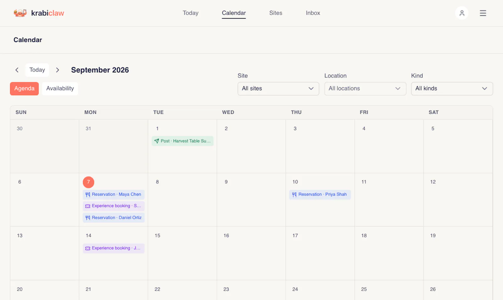Click the THU column header

[296, 112]
